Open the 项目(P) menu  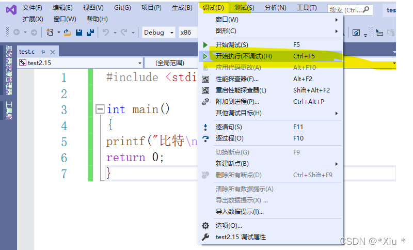pos(151,8)
